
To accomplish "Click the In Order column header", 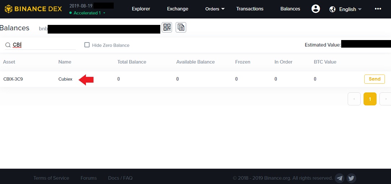I will point(283,62).
